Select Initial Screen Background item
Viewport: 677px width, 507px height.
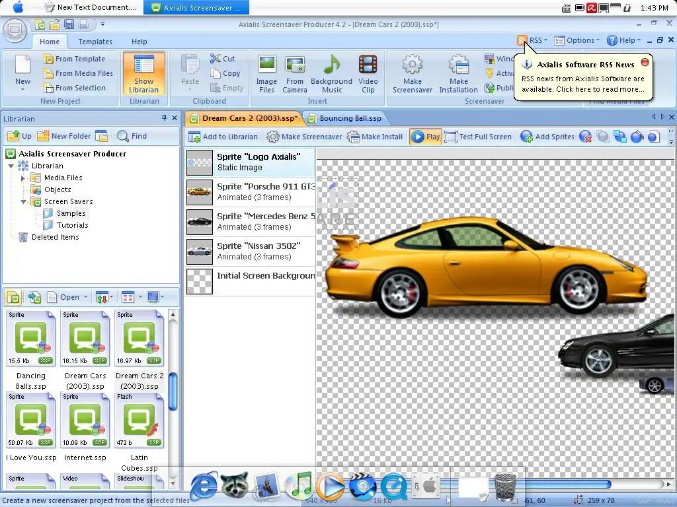[x=251, y=281]
